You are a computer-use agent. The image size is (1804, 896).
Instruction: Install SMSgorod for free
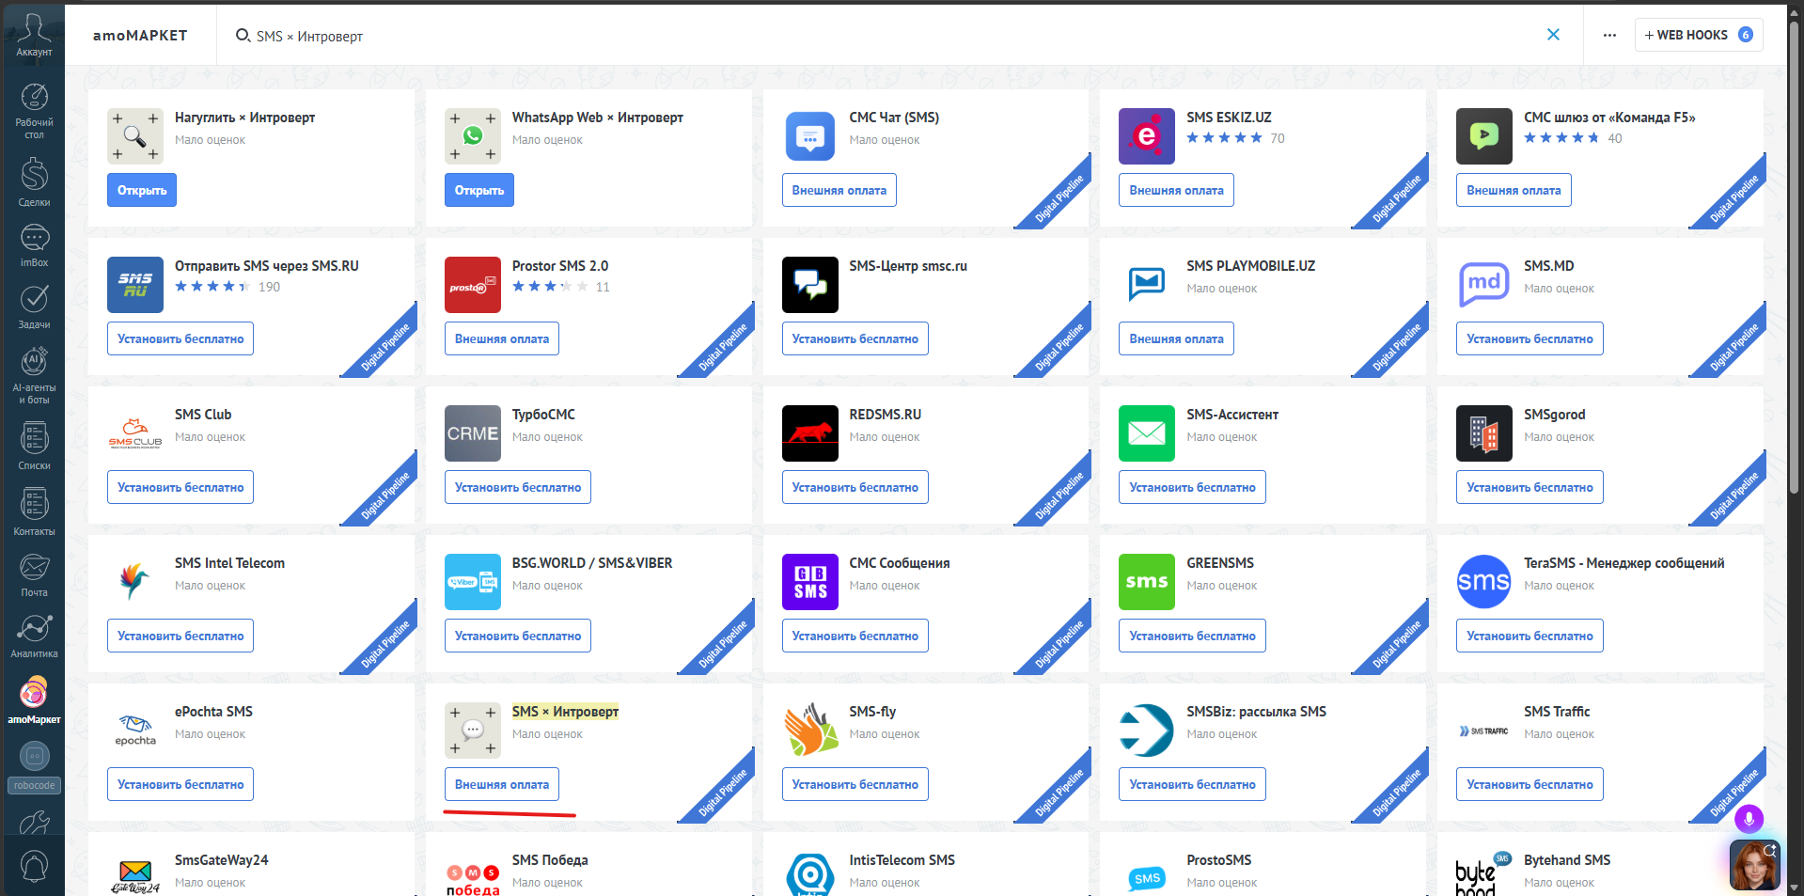tap(1529, 487)
